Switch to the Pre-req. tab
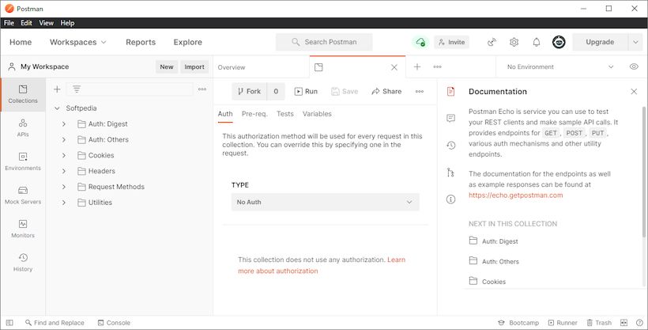648x330 pixels. (254, 114)
